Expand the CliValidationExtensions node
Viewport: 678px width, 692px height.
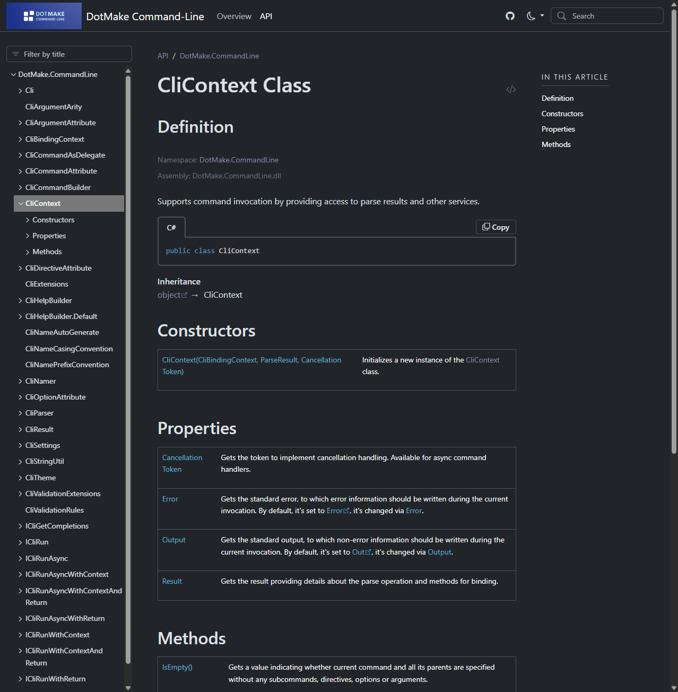click(20, 494)
